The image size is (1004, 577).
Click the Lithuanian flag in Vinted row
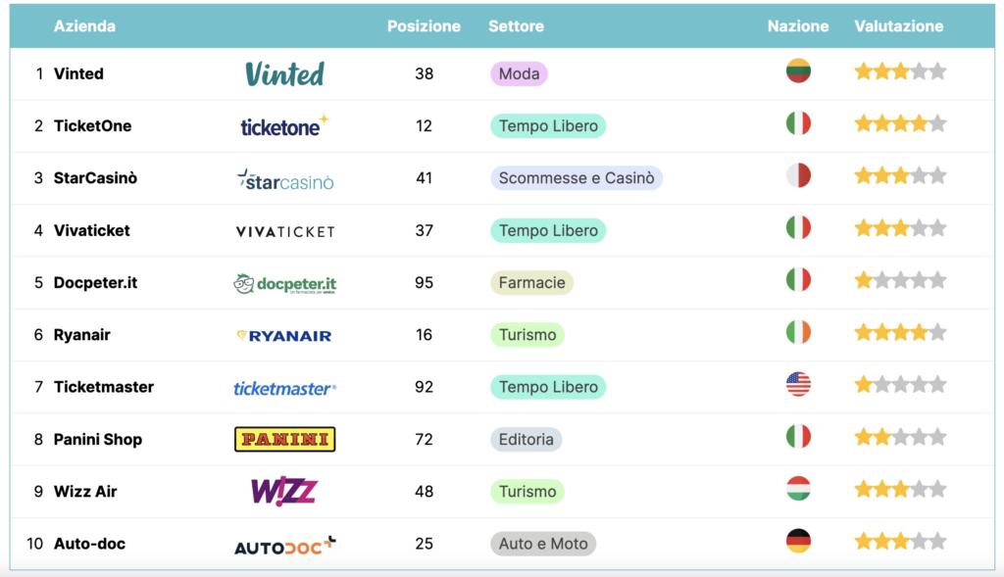(x=798, y=71)
